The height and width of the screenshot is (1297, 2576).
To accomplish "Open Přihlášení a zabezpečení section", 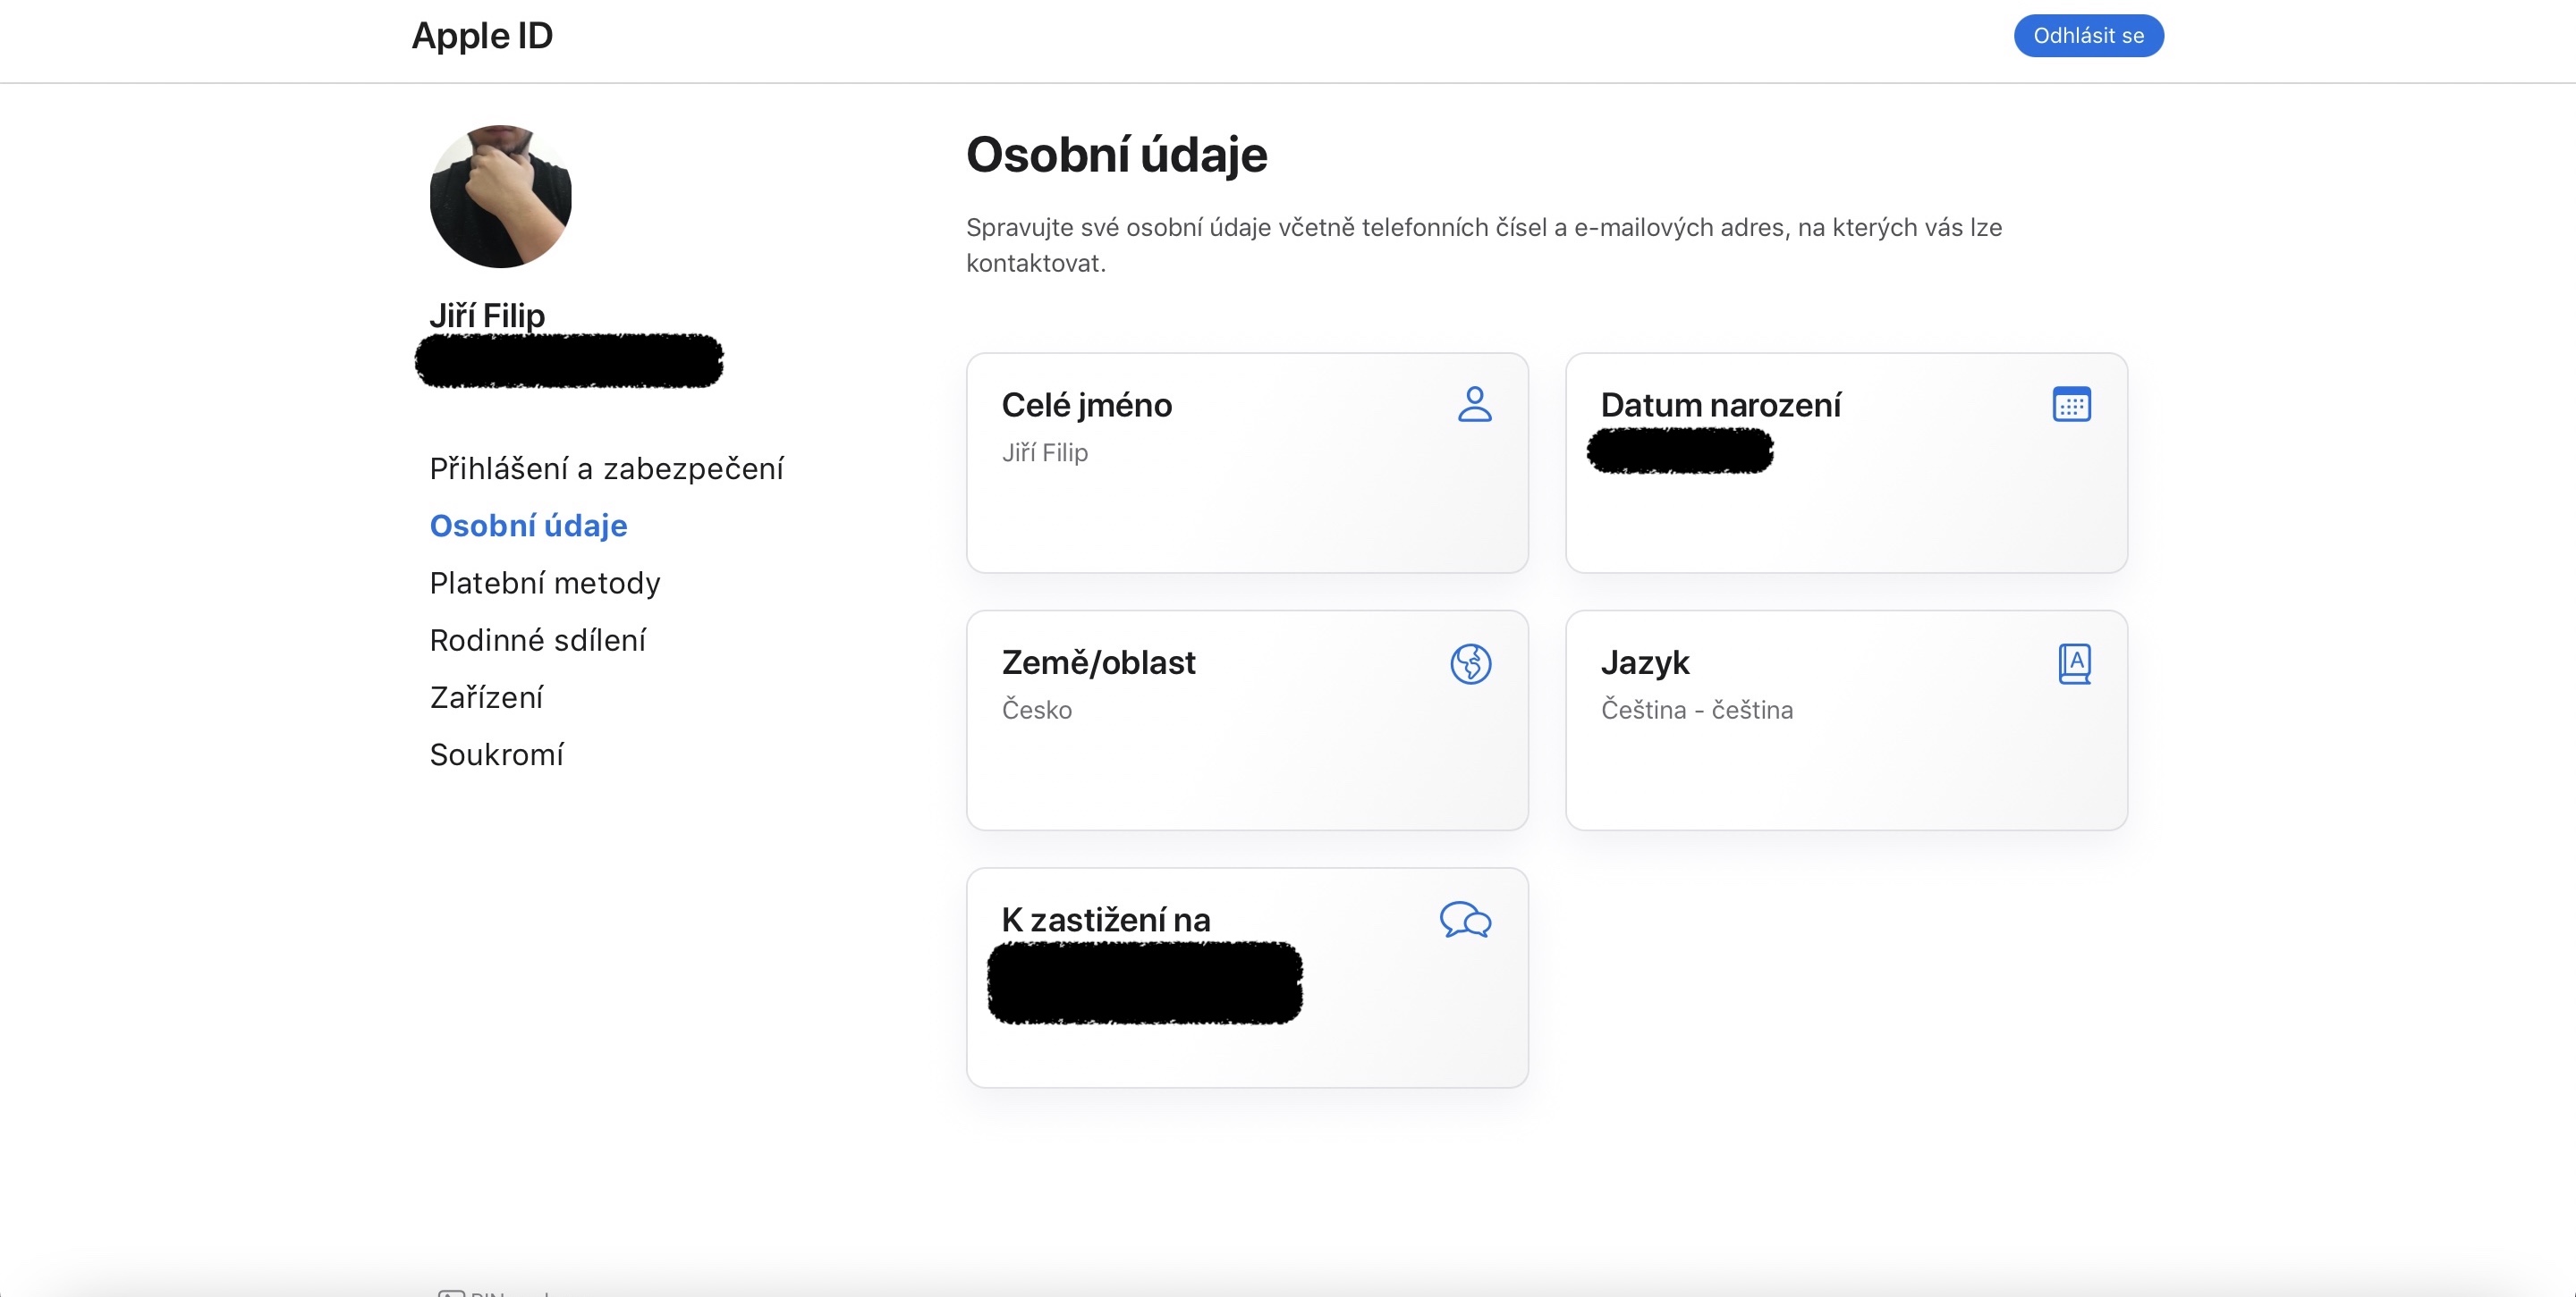I will pyautogui.click(x=606, y=468).
